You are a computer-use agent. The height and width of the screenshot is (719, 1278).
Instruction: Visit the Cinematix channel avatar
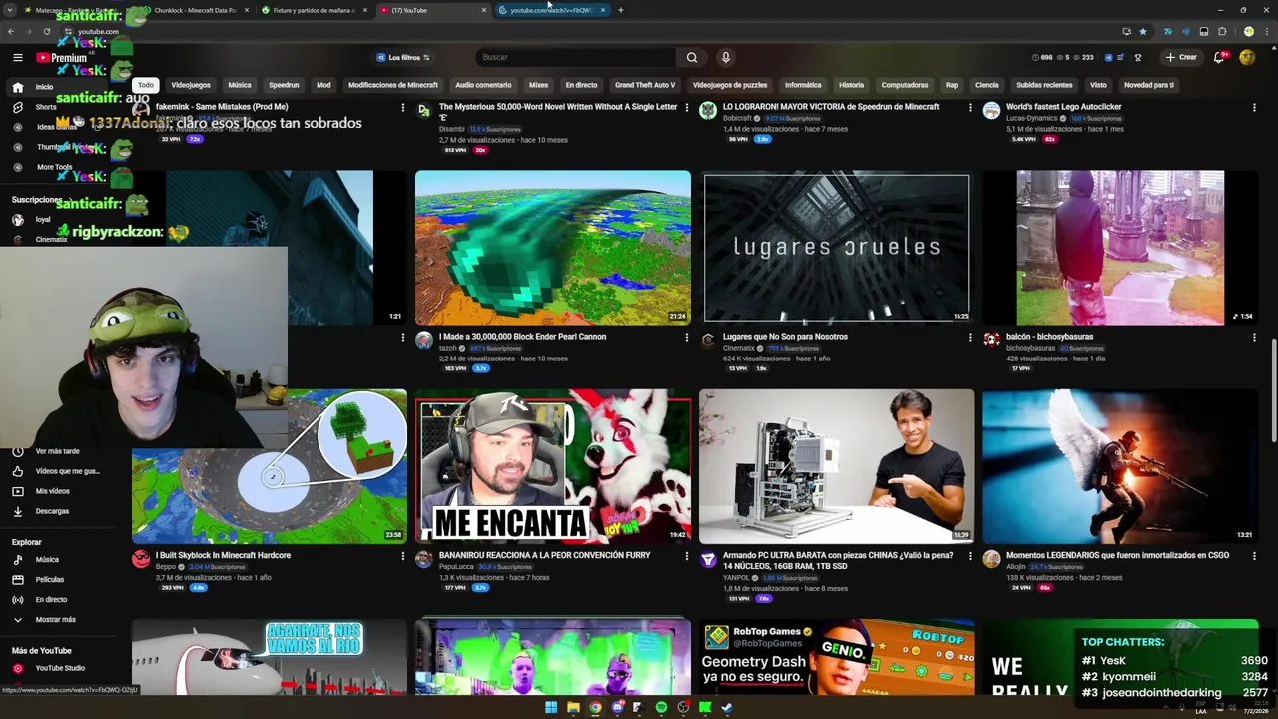708,341
